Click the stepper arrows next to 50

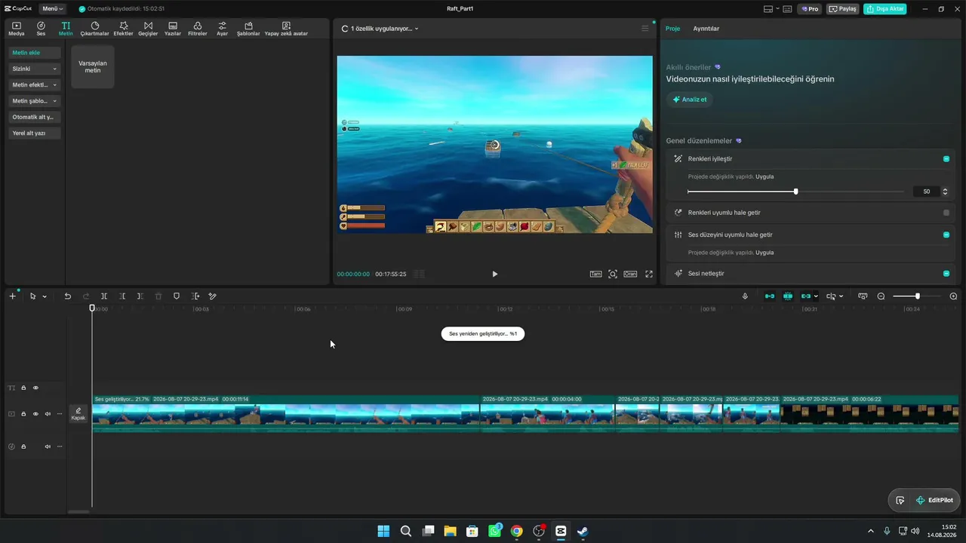click(945, 192)
